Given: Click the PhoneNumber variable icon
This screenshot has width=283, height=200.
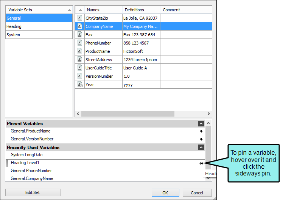Looking at the screenshot, I should [x=80, y=43].
